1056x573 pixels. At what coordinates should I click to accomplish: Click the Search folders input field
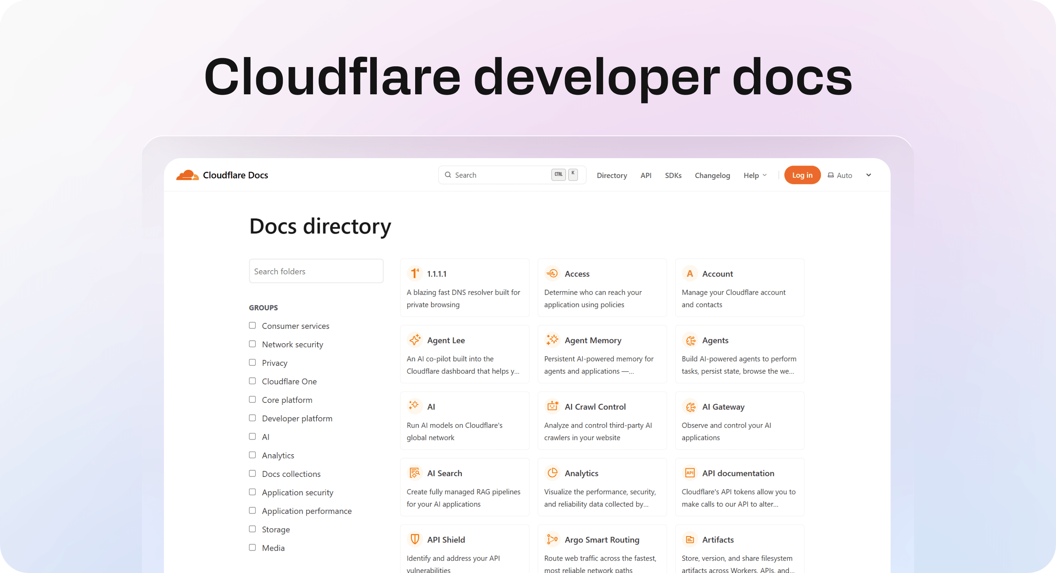(x=316, y=271)
